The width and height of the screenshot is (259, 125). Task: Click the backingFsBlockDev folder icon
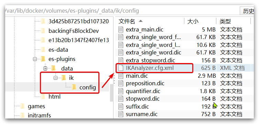(x=43, y=31)
